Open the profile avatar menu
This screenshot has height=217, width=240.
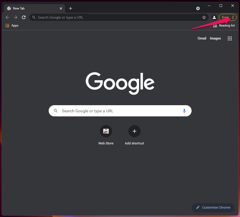214,17
